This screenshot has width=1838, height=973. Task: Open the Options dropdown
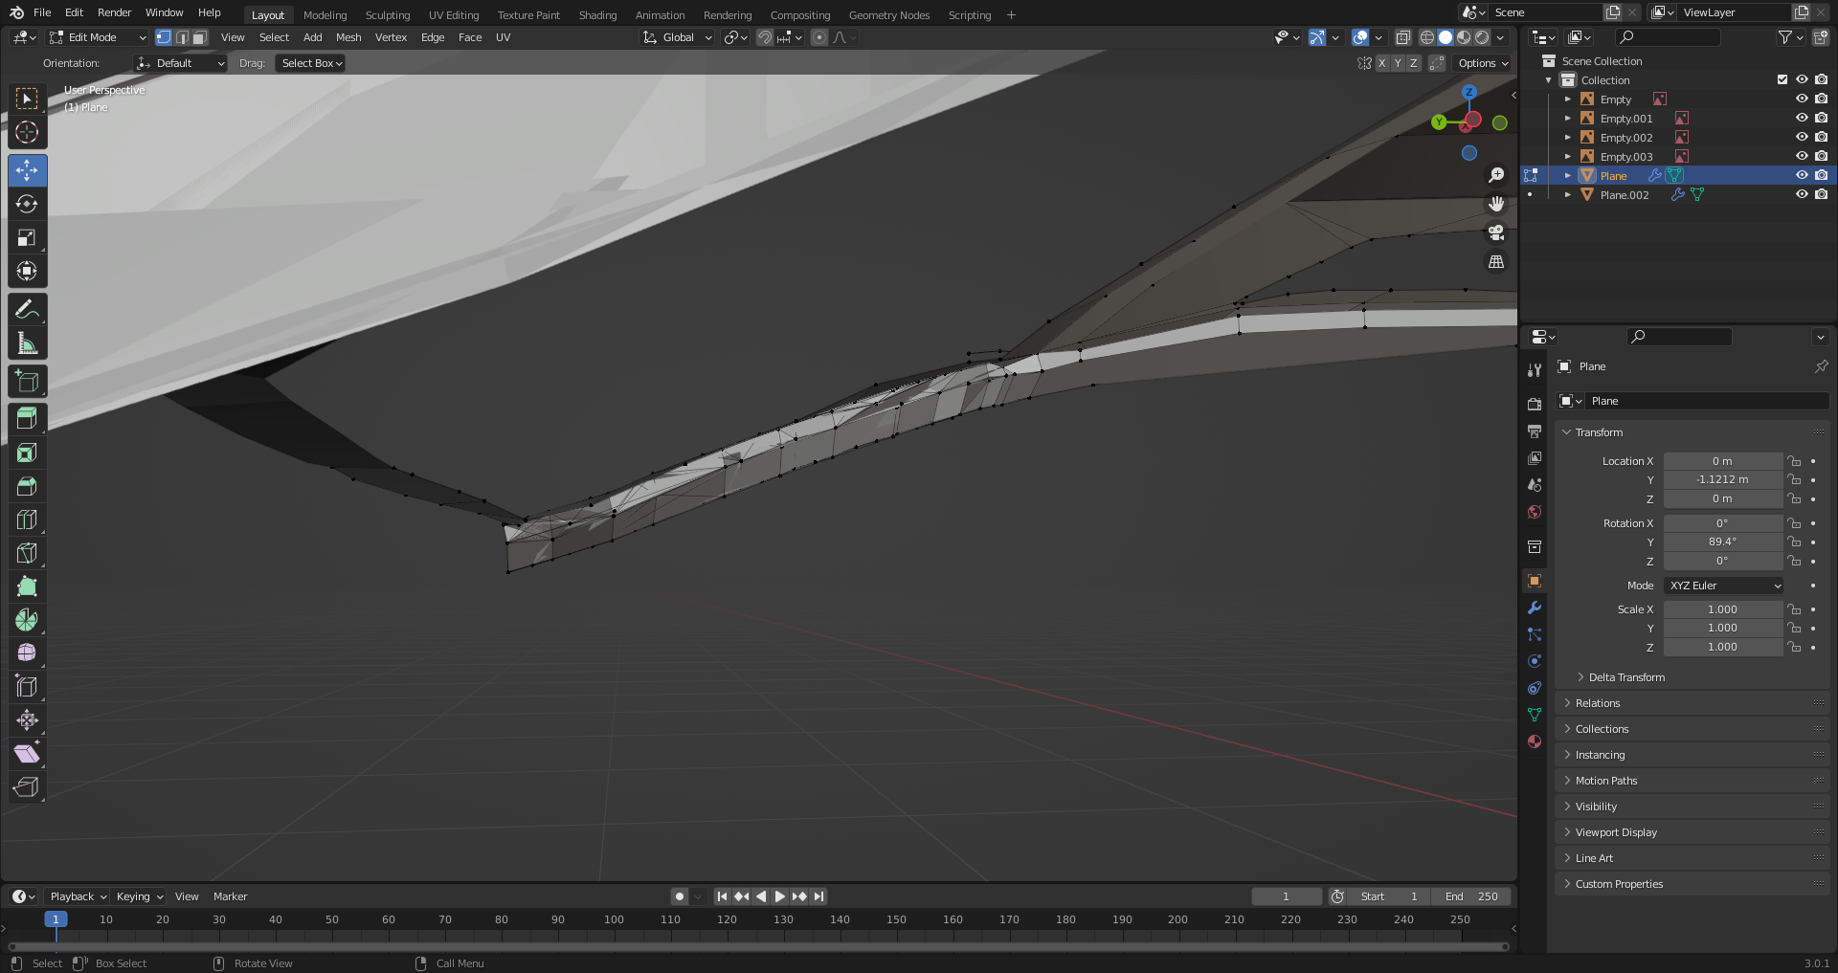pyautogui.click(x=1483, y=63)
